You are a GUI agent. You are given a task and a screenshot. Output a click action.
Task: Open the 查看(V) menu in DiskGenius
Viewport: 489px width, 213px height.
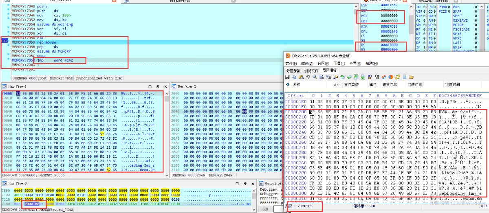tap(355, 64)
